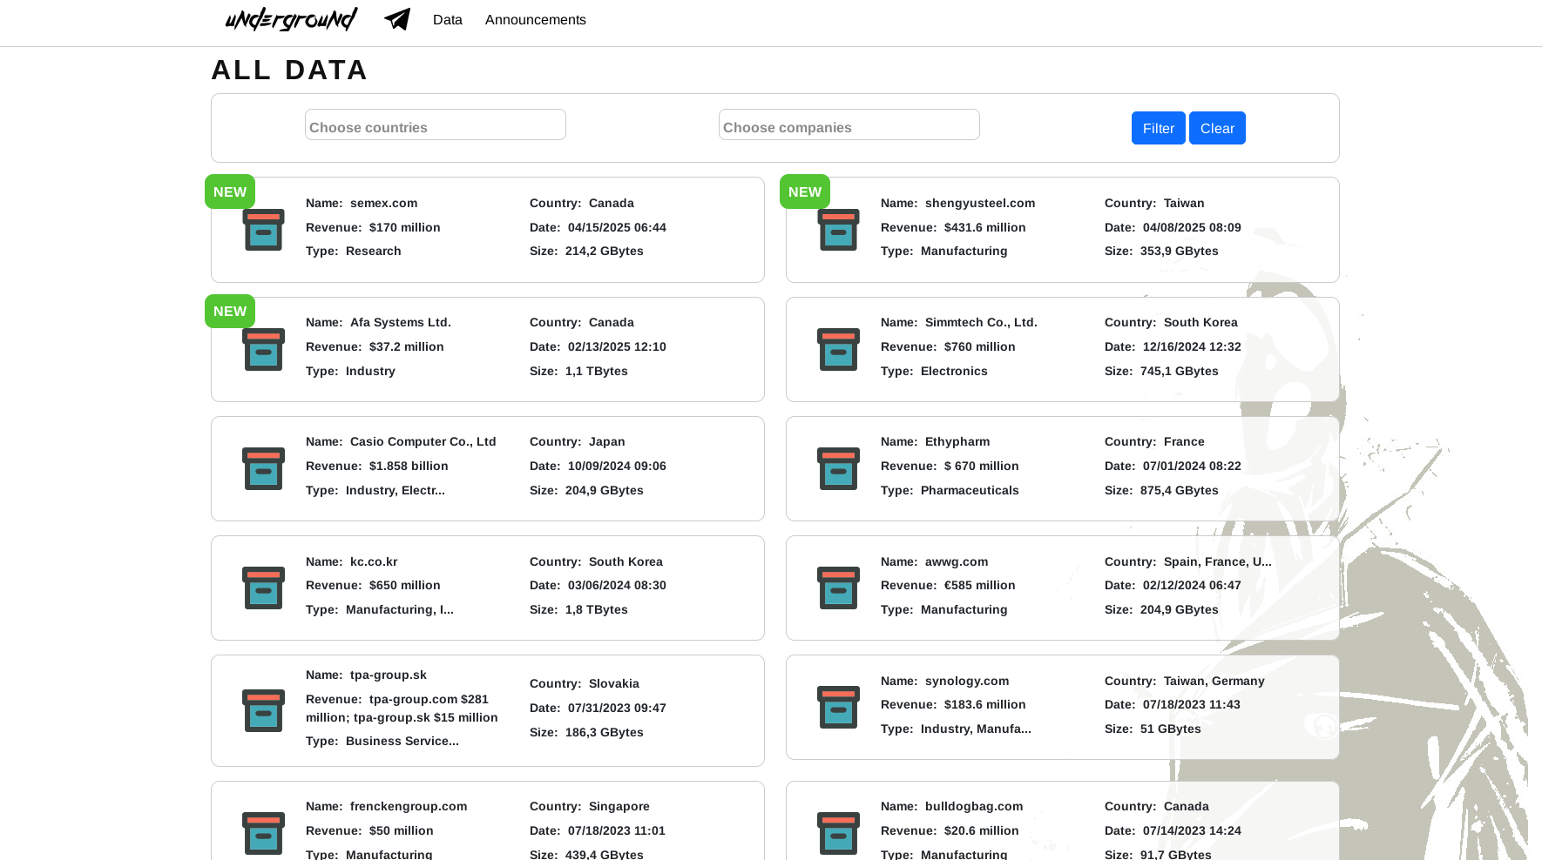Click the name tpa-group.sk
1542x860 pixels.
389,675
